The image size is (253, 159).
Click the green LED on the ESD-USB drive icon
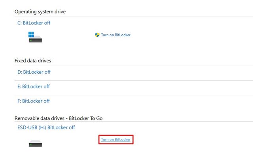(31, 145)
